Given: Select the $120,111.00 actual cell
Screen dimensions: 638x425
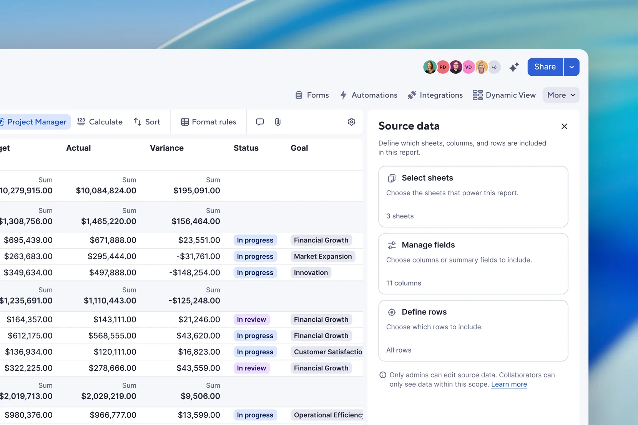Looking at the screenshot, I should click(x=115, y=352).
